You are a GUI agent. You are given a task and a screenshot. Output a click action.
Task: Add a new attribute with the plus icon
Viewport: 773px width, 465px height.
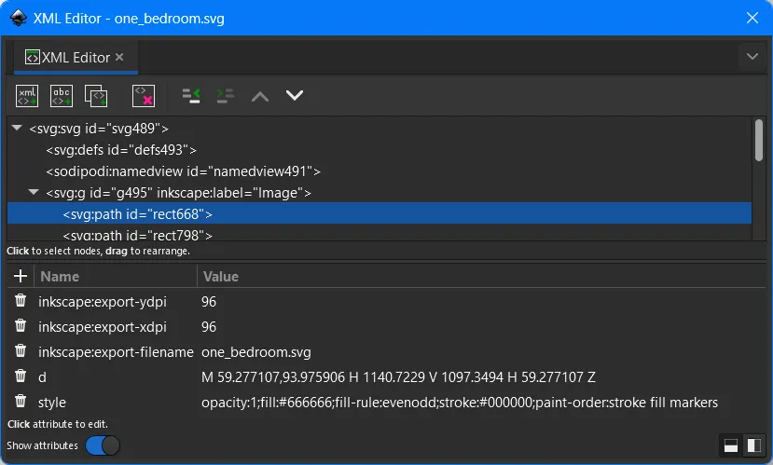21,277
